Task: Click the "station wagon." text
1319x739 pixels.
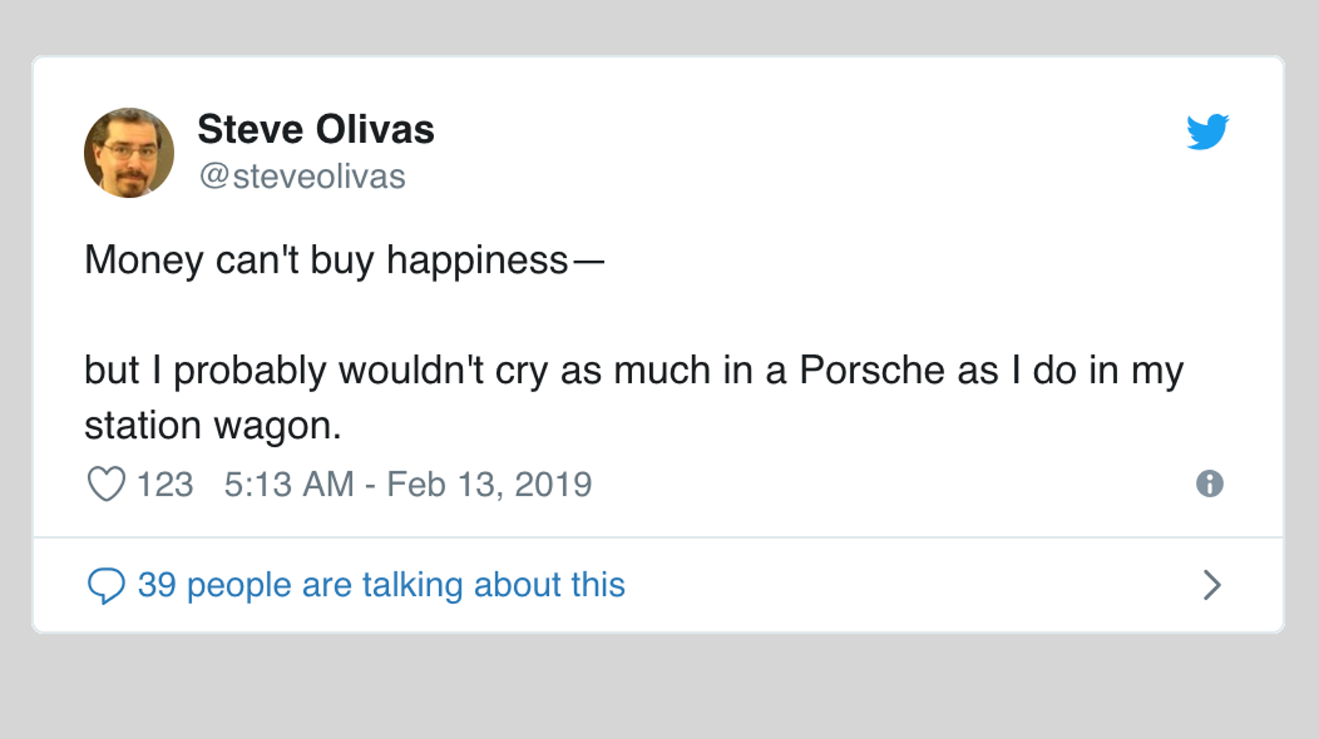Action: click(x=212, y=425)
